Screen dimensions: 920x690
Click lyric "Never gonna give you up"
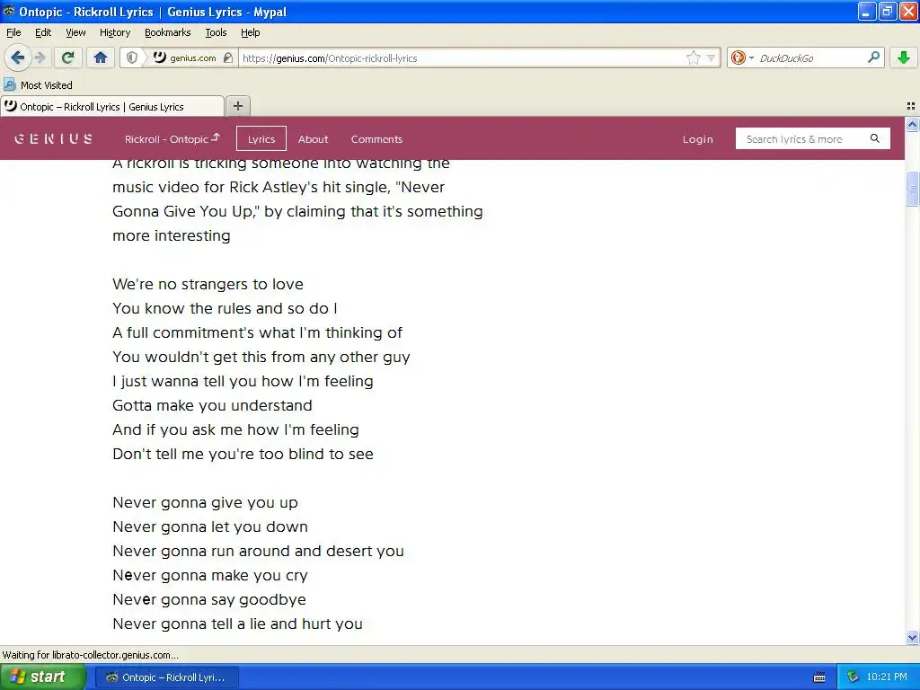point(205,503)
